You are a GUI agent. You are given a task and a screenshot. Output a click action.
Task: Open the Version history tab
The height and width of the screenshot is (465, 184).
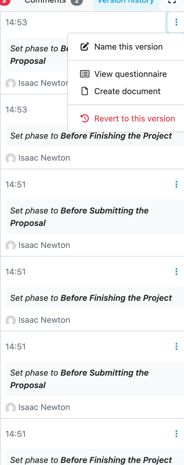click(x=126, y=2)
